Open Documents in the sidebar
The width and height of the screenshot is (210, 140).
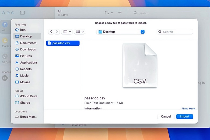click(x=27, y=43)
